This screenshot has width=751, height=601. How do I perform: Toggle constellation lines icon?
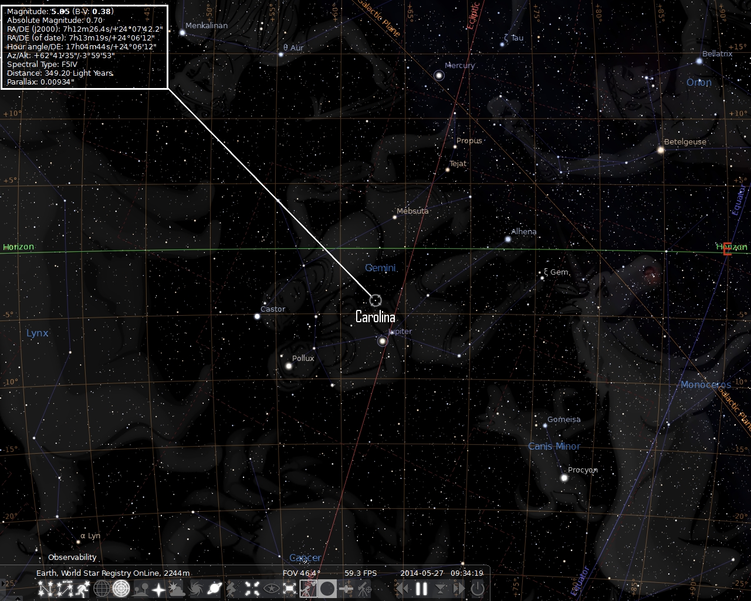pos(45,589)
